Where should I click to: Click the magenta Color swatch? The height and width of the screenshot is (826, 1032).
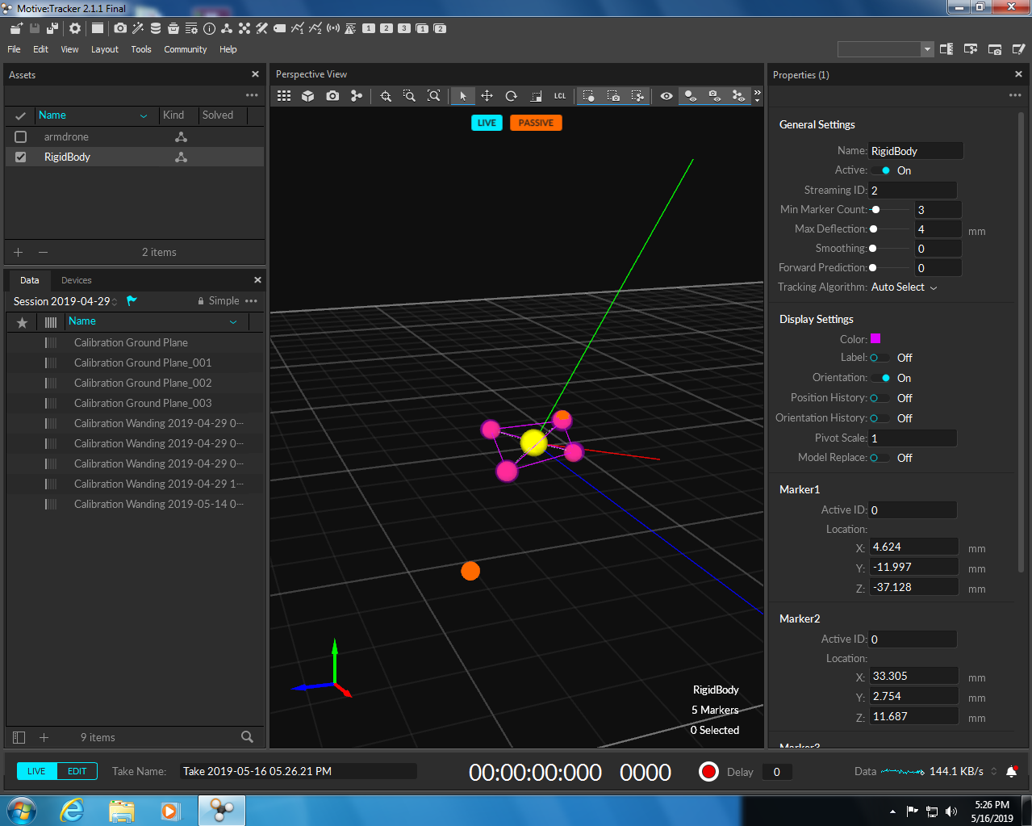tap(875, 339)
